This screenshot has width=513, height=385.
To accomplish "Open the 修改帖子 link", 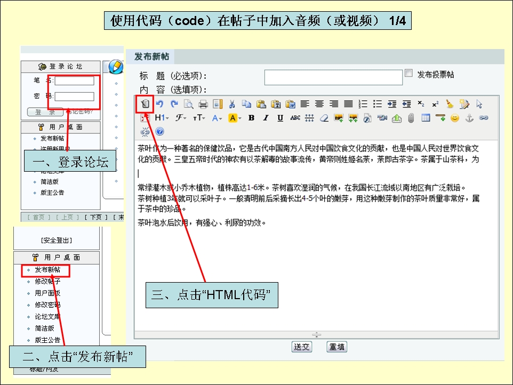I will click(48, 282).
